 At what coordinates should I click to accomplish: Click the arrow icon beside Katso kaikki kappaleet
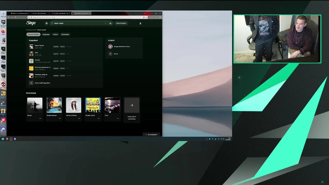click(x=31, y=83)
